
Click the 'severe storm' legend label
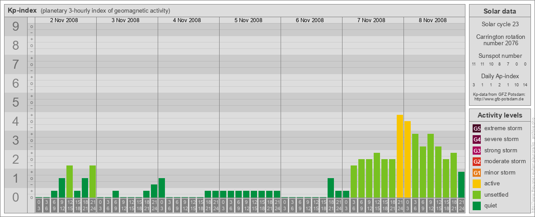click(501, 139)
